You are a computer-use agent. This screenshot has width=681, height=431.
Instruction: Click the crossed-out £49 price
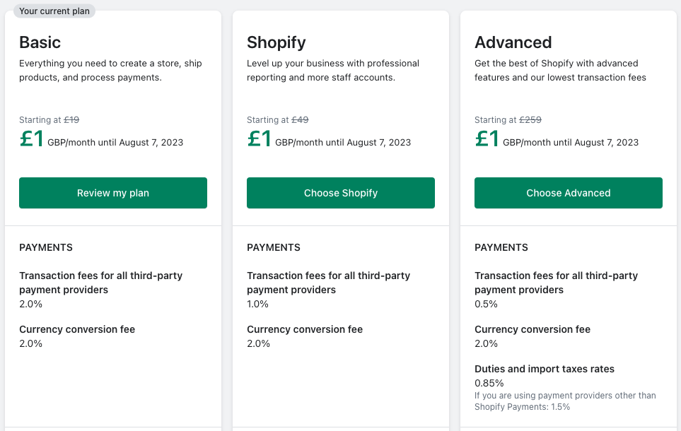point(300,120)
